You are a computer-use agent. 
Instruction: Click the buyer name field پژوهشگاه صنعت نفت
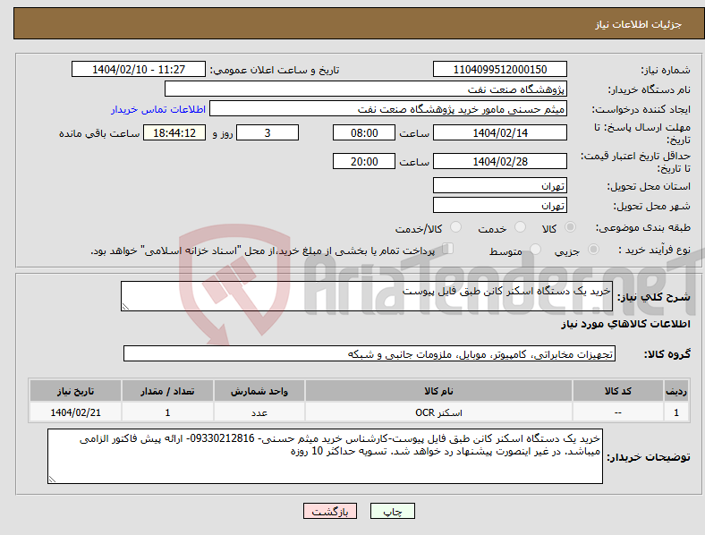pyautogui.click(x=366, y=89)
